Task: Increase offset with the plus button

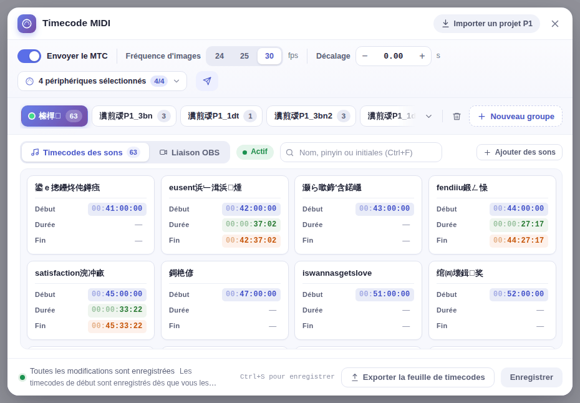Action: (422, 56)
